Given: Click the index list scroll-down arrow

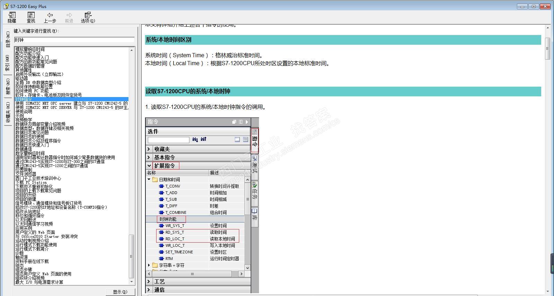Looking at the screenshot, I should coord(131,282).
